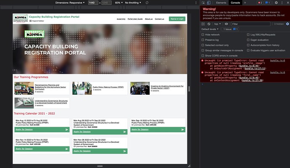
Task: Open the Contact us nav link
Action: [x=159, y=19]
